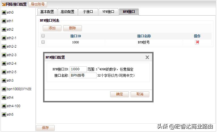This screenshot has height=133, width=217.
Task: Select eth0 in the interface list
Action: (x=10, y=12)
